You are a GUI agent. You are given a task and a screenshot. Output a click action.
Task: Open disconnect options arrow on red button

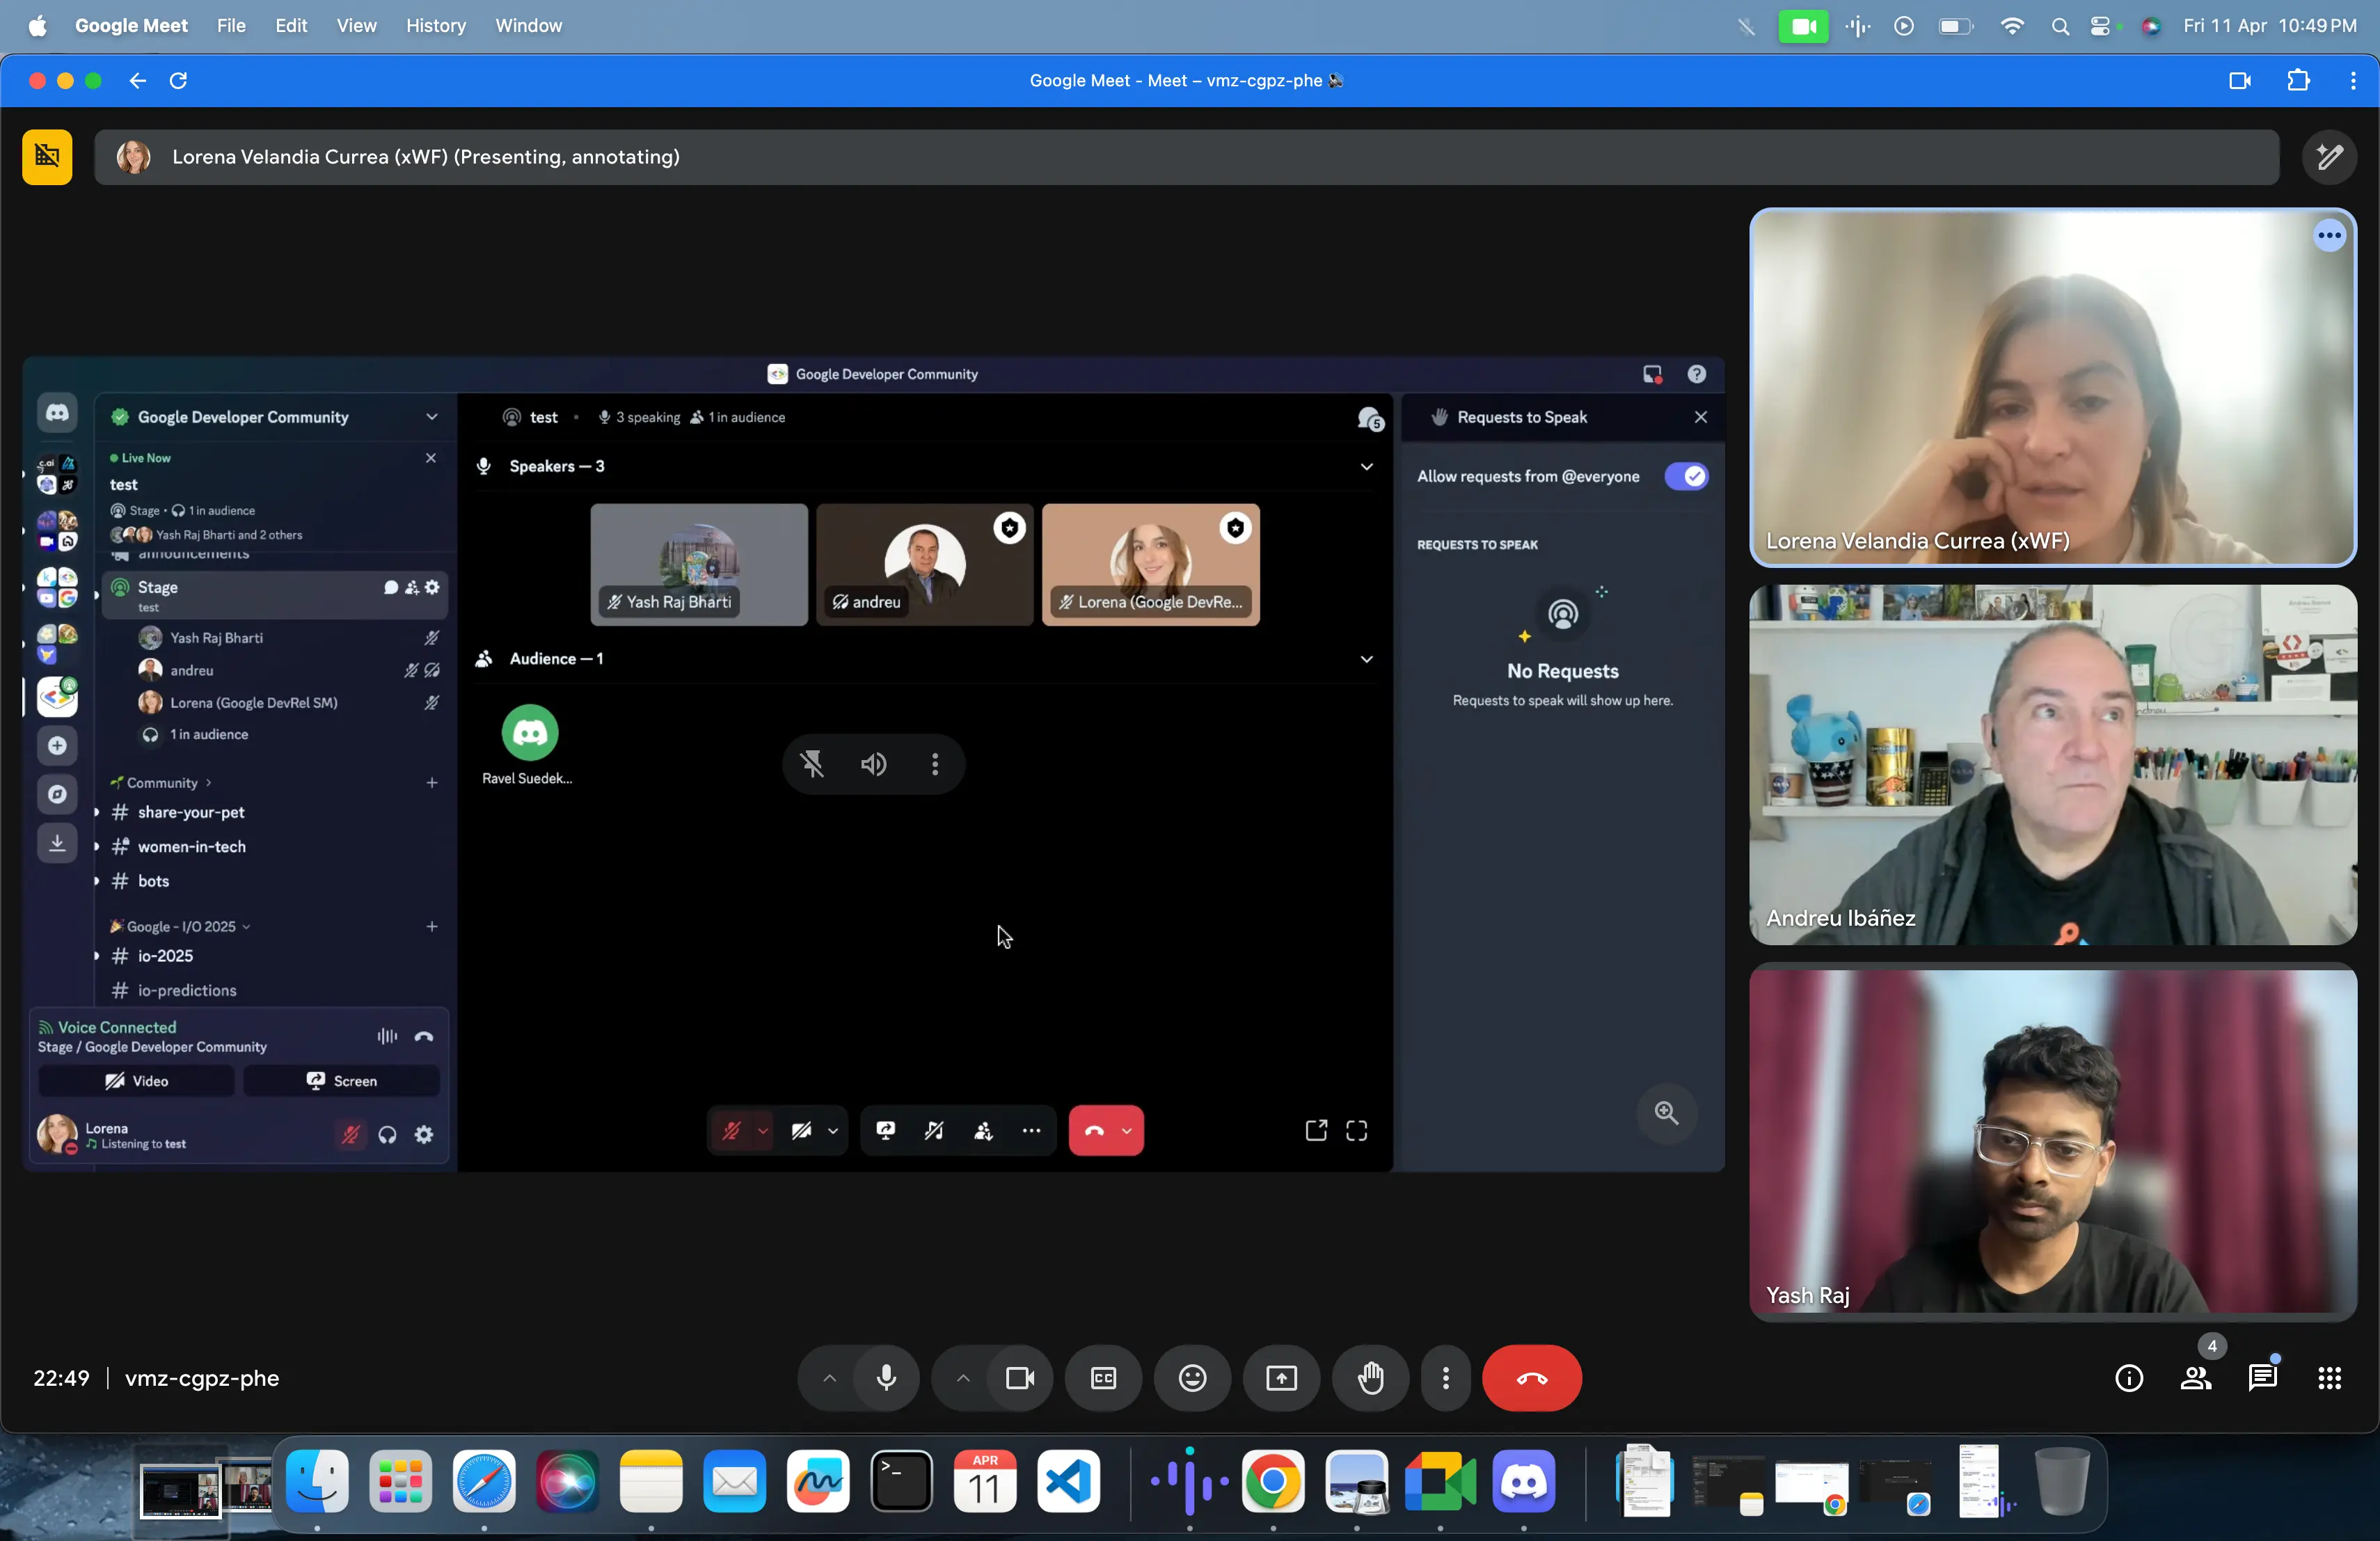[x=1127, y=1130]
